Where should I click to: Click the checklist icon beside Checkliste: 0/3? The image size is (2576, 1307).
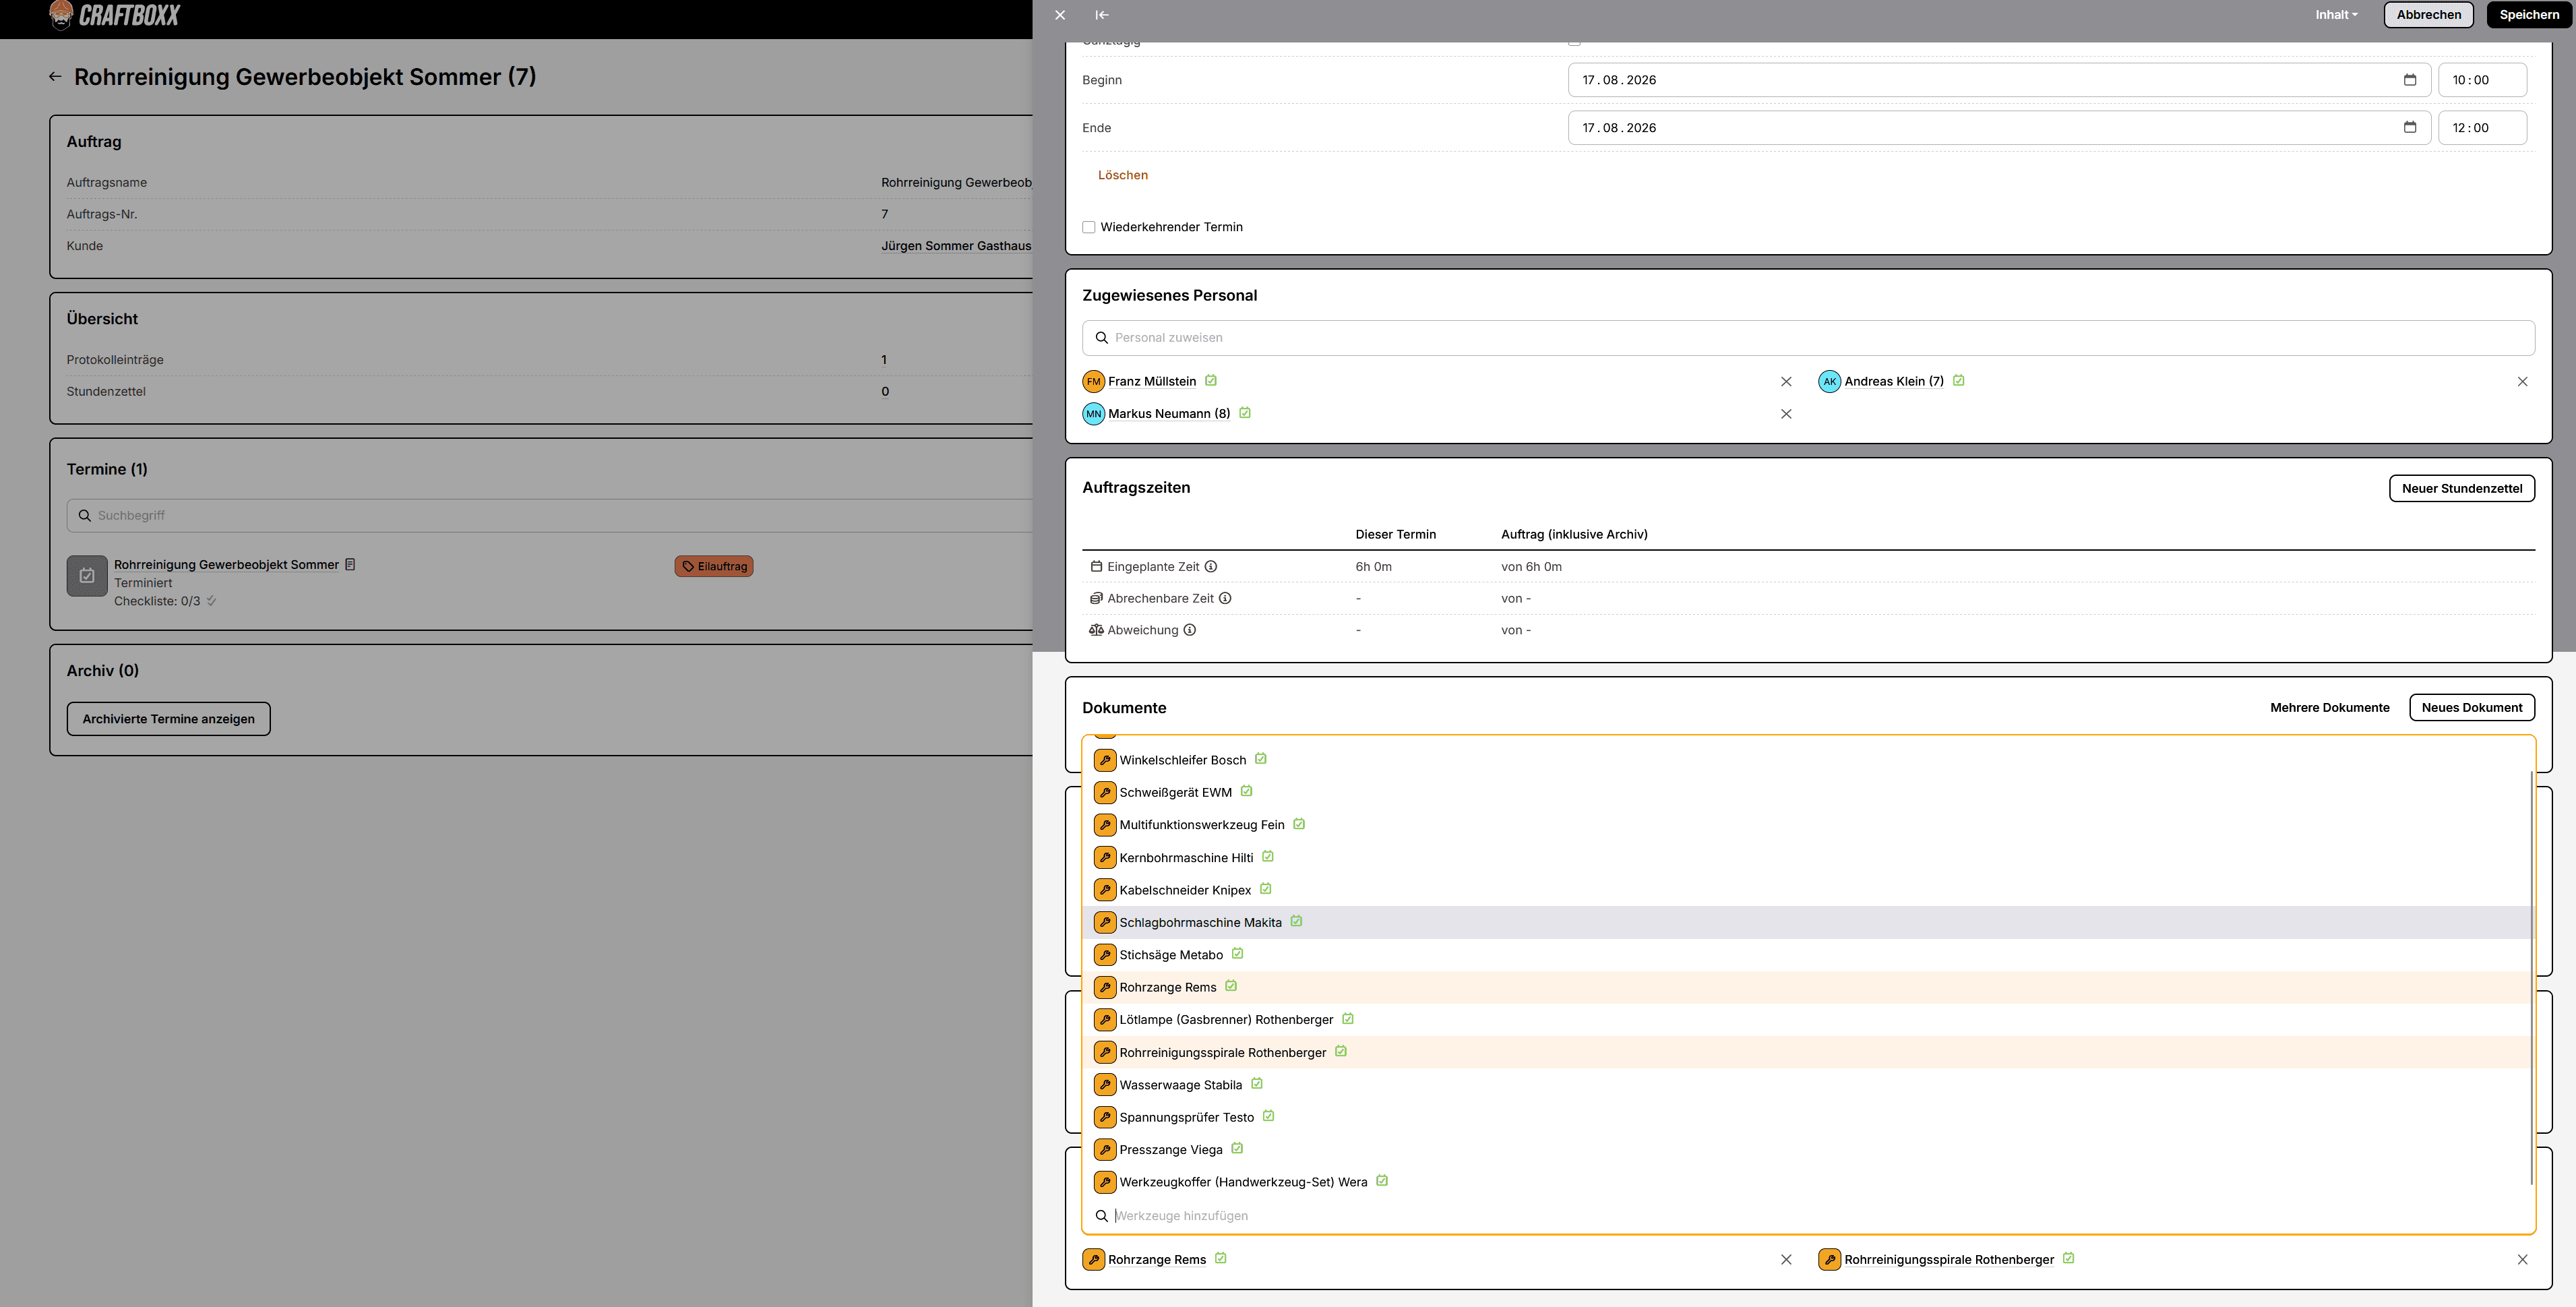[211, 601]
